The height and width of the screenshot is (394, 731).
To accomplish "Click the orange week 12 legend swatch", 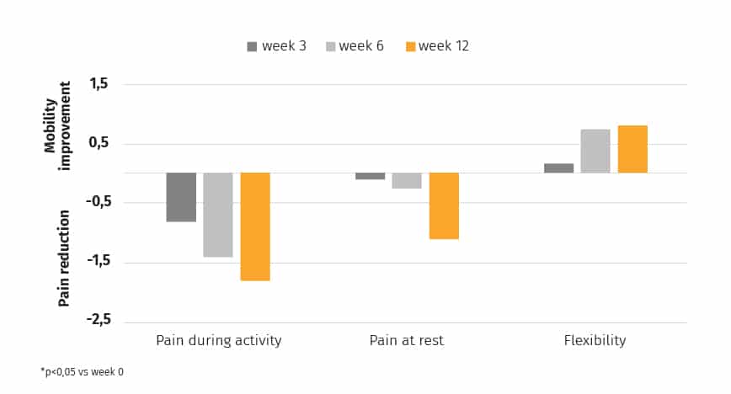I will click(x=410, y=46).
